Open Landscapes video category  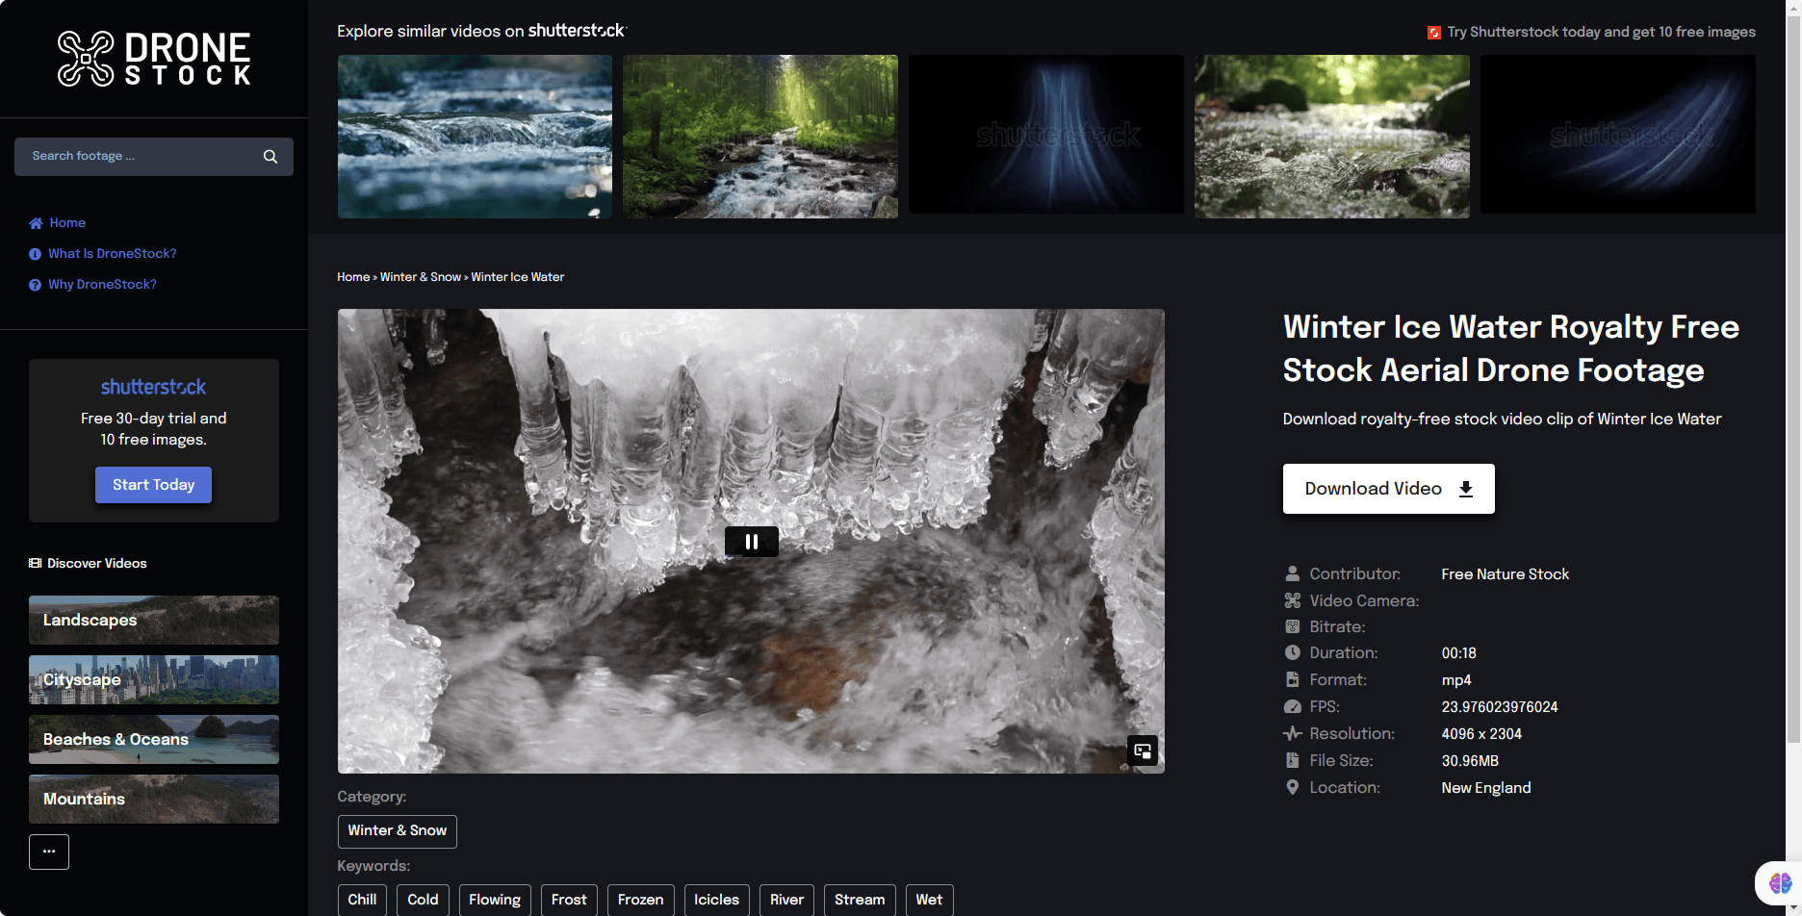(x=154, y=620)
